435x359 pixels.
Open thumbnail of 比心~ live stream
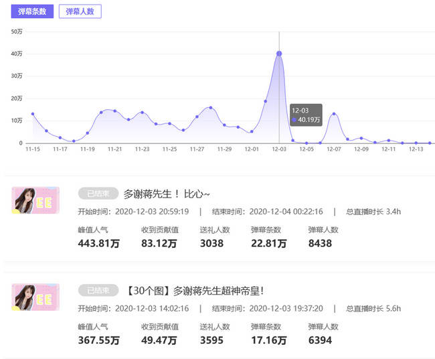pyautogui.click(x=35, y=200)
